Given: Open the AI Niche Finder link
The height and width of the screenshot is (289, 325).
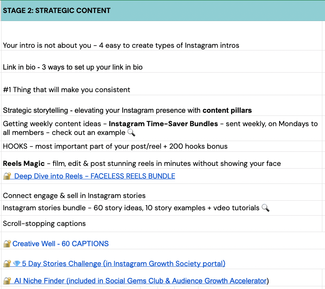Looking at the screenshot, I should 140,281.
